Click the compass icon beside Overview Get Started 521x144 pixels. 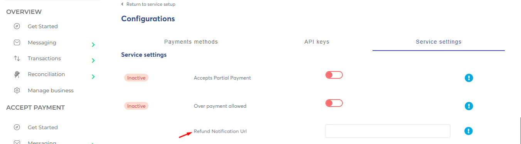tap(17, 27)
